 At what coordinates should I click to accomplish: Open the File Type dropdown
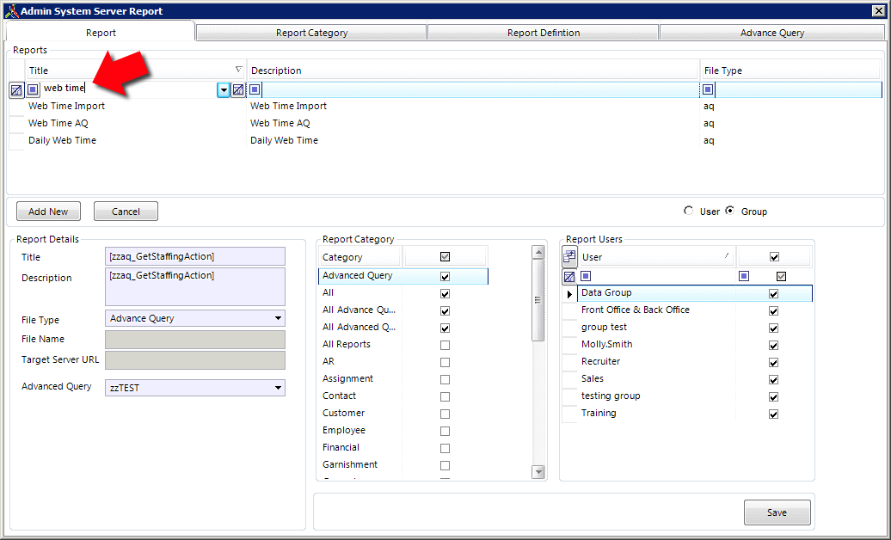click(278, 318)
